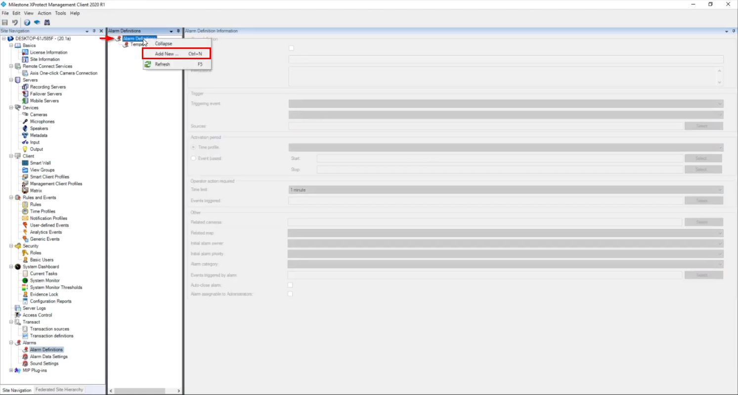Collapse the Devices tree node
738x395 pixels.
[x=11, y=108]
